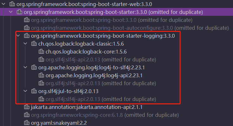Click library icon beside log4j-api:2.23.1
The height and width of the screenshot is (126, 233).
tap(41, 75)
